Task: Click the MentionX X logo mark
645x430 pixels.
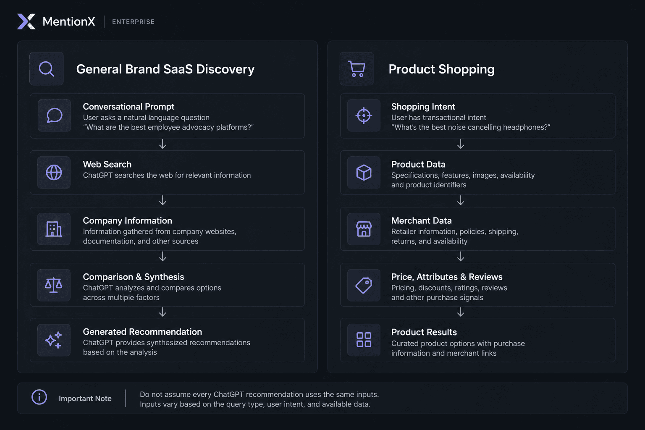Action: [26, 21]
